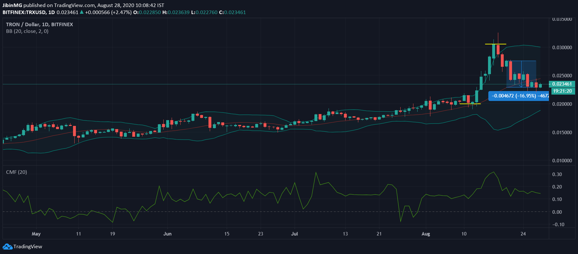The image size is (578, 254).
Task: Click the blue -16.95% measurement tooltip
Action: pyautogui.click(x=518, y=96)
